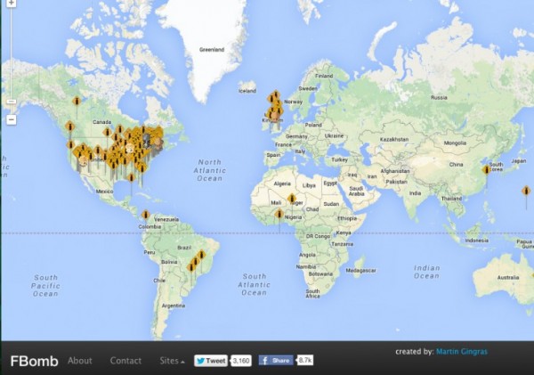Click the Saudi Arabia map label
Viewport: 534px width, 375px height.
(357, 192)
